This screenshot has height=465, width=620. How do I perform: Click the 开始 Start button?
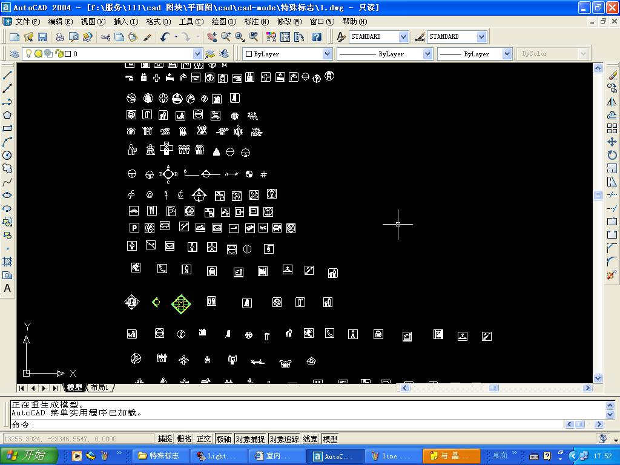pyautogui.click(x=29, y=456)
